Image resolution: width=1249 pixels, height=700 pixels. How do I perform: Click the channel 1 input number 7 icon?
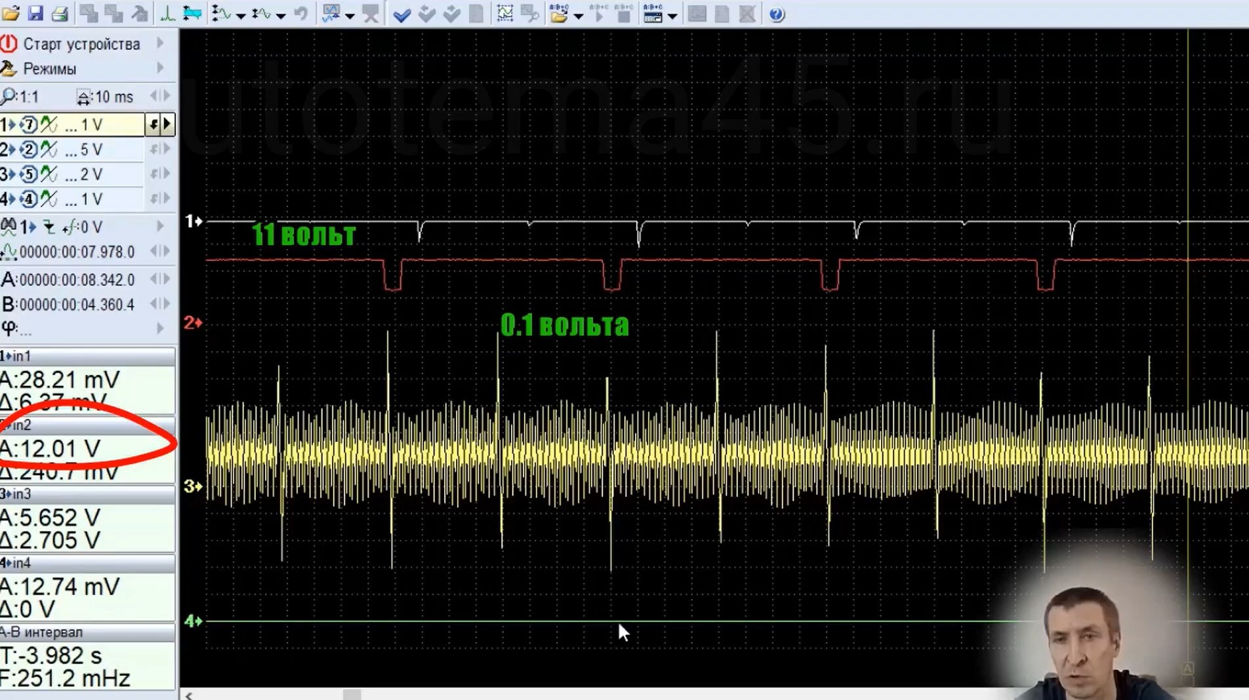tap(28, 125)
